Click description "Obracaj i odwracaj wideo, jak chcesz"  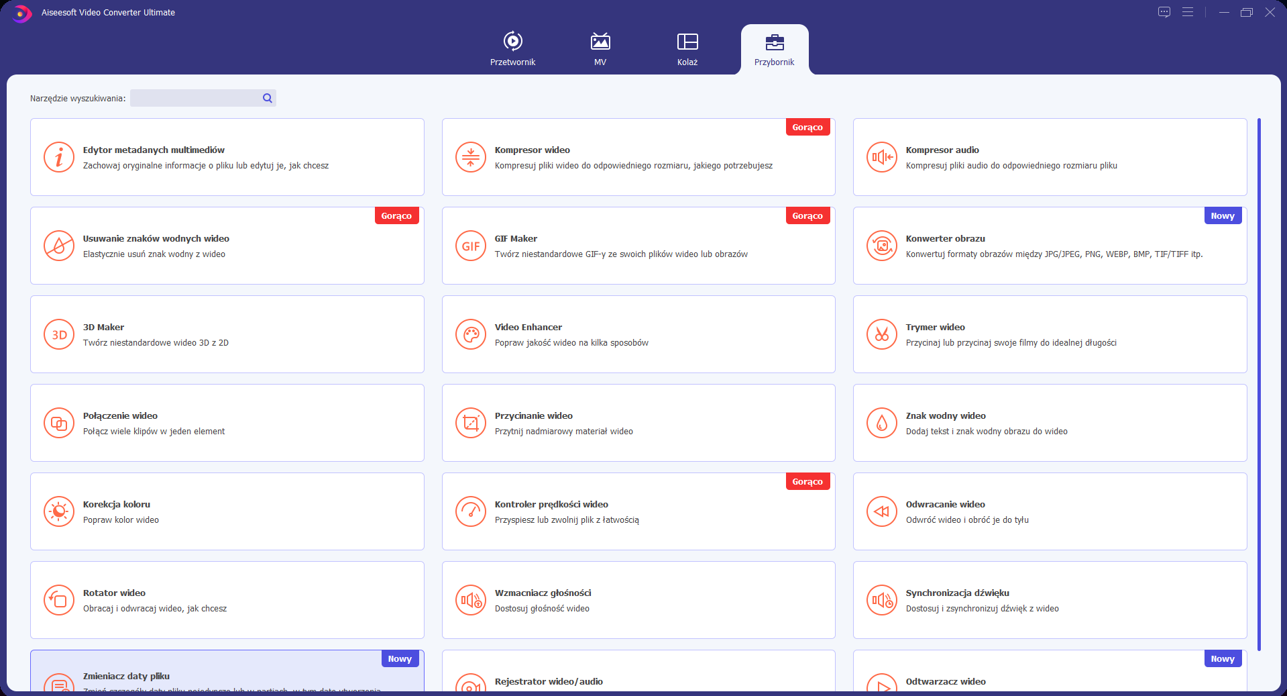coord(155,608)
